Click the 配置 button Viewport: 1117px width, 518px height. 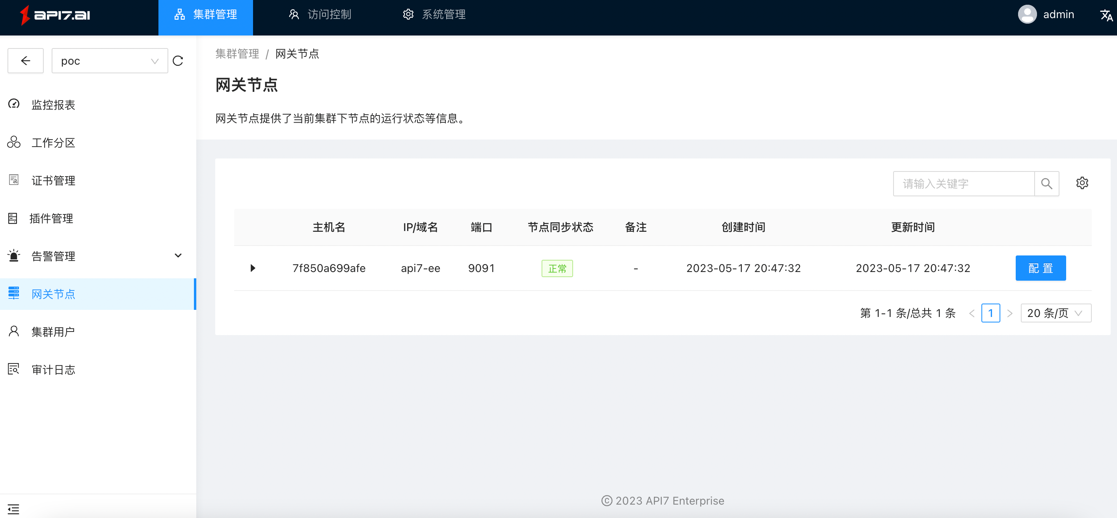coord(1041,268)
